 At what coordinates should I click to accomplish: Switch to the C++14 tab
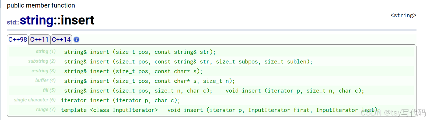coord(61,40)
